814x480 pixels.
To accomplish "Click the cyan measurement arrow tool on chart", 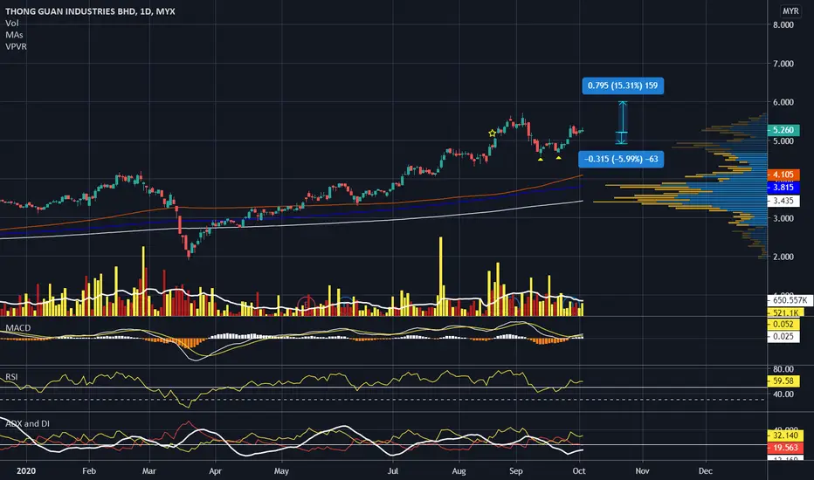I will click(622, 122).
